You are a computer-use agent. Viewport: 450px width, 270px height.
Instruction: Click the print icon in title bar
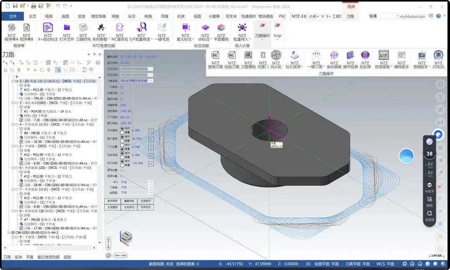[34, 6]
